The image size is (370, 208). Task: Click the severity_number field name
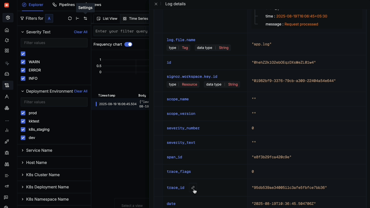click(183, 128)
